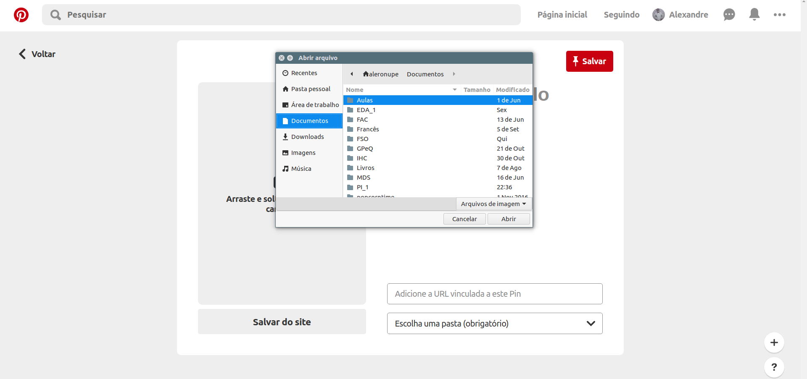This screenshot has height=379, width=807.
Task: Click the URL vinculada input field
Action: [x=495, y=294]
